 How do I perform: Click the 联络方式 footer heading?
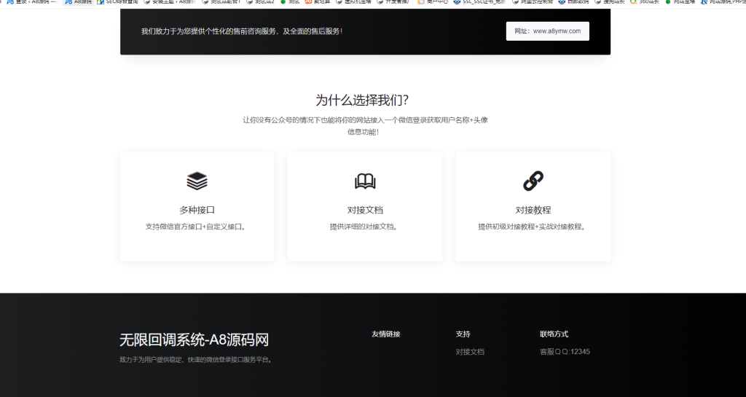coord(554,334)
